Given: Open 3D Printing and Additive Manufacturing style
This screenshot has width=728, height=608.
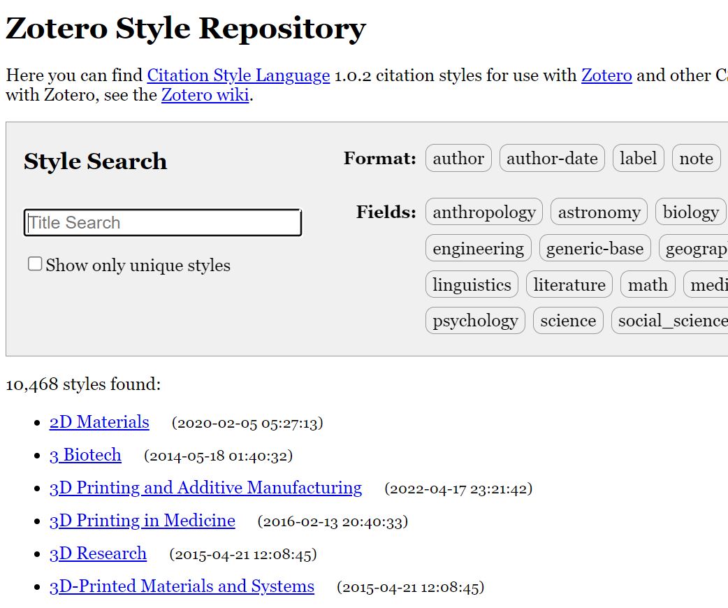Looking at the screenshot, I should point(205,488).
